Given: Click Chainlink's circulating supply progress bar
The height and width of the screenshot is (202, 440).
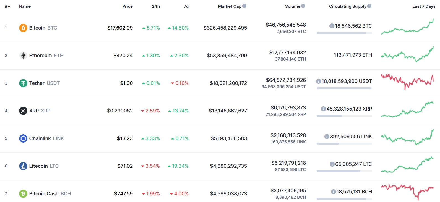Looking at the screenshot, I should [344, 144].
